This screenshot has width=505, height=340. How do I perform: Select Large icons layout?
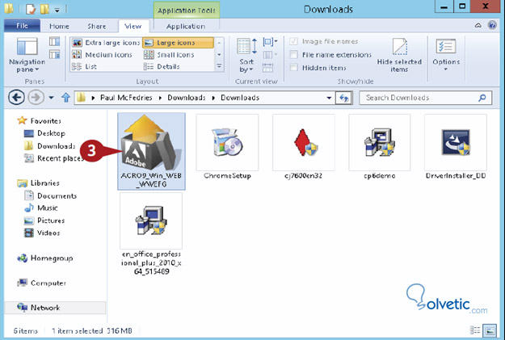pos(178,43)
